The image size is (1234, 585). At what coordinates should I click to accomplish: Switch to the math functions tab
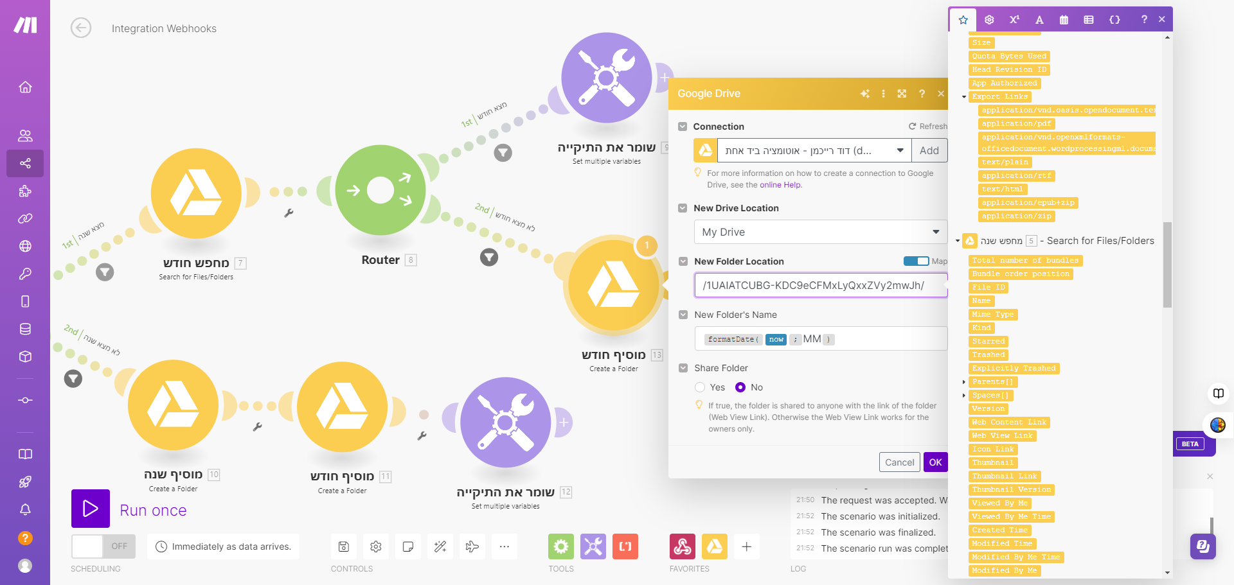click(1014, 19)
